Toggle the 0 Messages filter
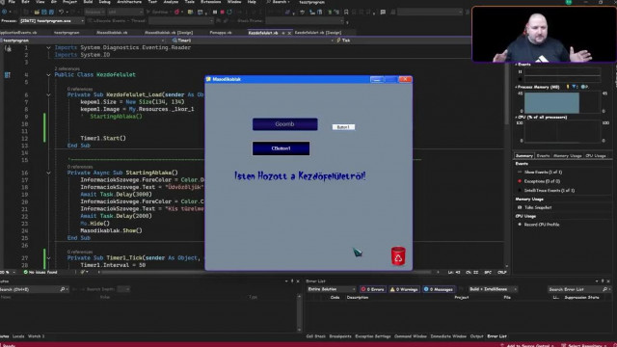Viewport: 617px width, 347px height. coord(439,289)
